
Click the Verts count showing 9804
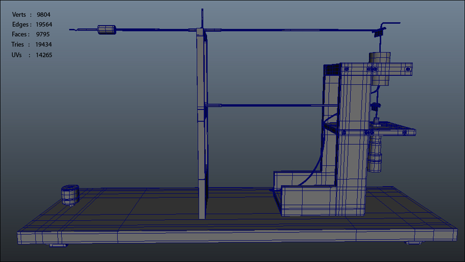(43, 15)
